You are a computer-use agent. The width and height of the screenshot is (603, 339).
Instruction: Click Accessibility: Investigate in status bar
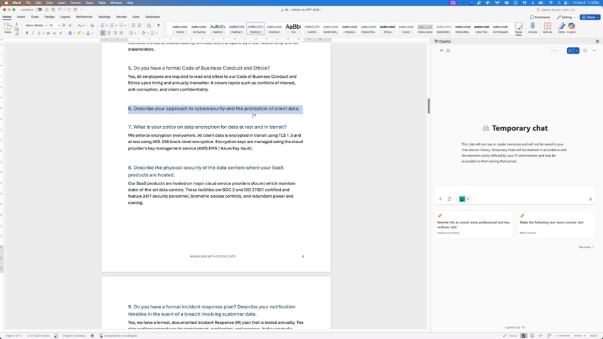coord(118,336)
